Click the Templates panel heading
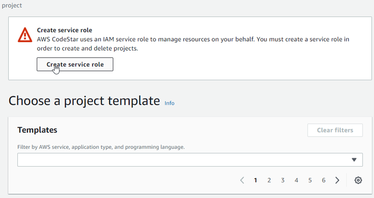The height and width of the screenshot is (198, 374). 37,130
